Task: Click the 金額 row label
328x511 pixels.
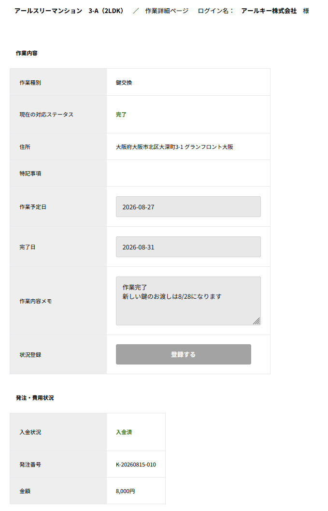Action: 25,491
